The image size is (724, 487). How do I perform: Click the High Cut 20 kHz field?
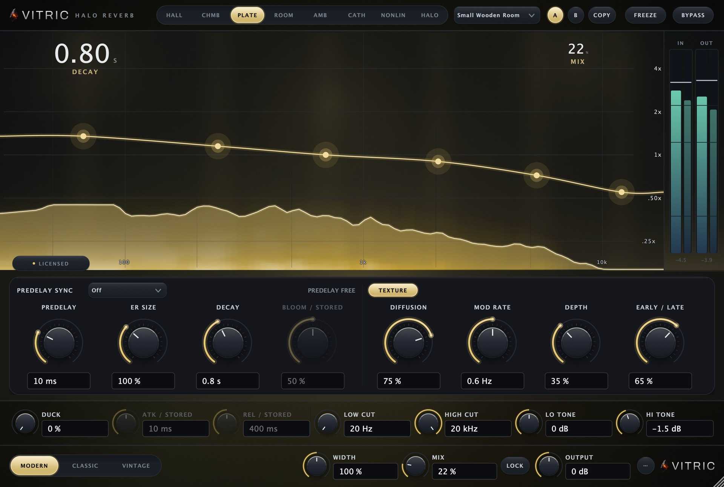478,429
